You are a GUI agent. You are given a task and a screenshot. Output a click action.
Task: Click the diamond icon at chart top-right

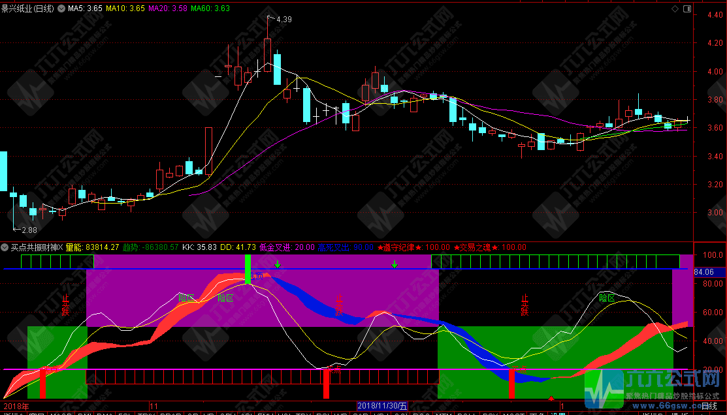(x=675, y=8)
